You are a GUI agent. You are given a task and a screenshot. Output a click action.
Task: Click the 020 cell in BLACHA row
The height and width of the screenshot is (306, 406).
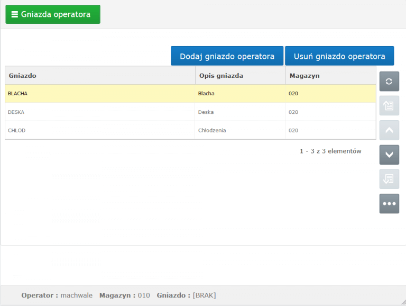point(330,94)
